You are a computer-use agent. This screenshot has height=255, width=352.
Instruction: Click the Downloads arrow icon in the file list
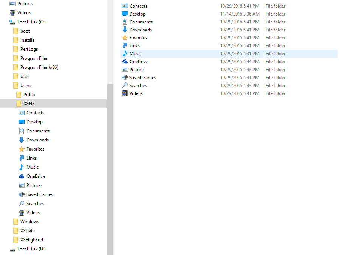(x=125, y=30)
